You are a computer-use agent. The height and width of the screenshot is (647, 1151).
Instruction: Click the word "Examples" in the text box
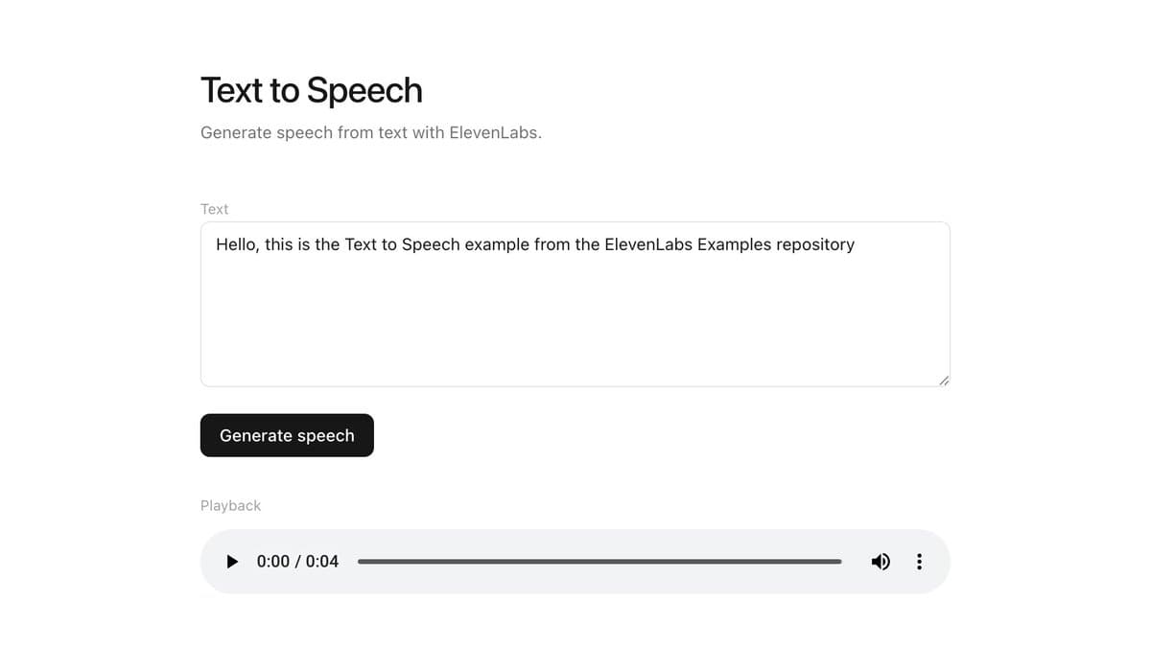click(x=734, y=244)
